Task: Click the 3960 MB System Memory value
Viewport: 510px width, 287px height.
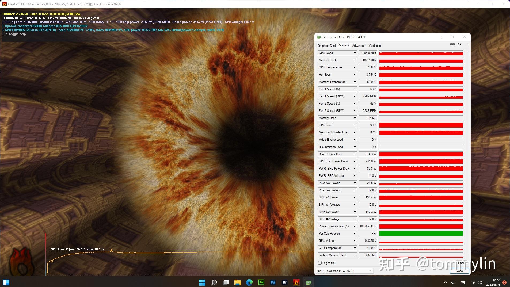Action: [368, 255]
